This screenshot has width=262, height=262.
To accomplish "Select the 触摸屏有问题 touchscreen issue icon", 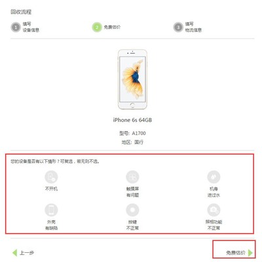I will [132, 177].
